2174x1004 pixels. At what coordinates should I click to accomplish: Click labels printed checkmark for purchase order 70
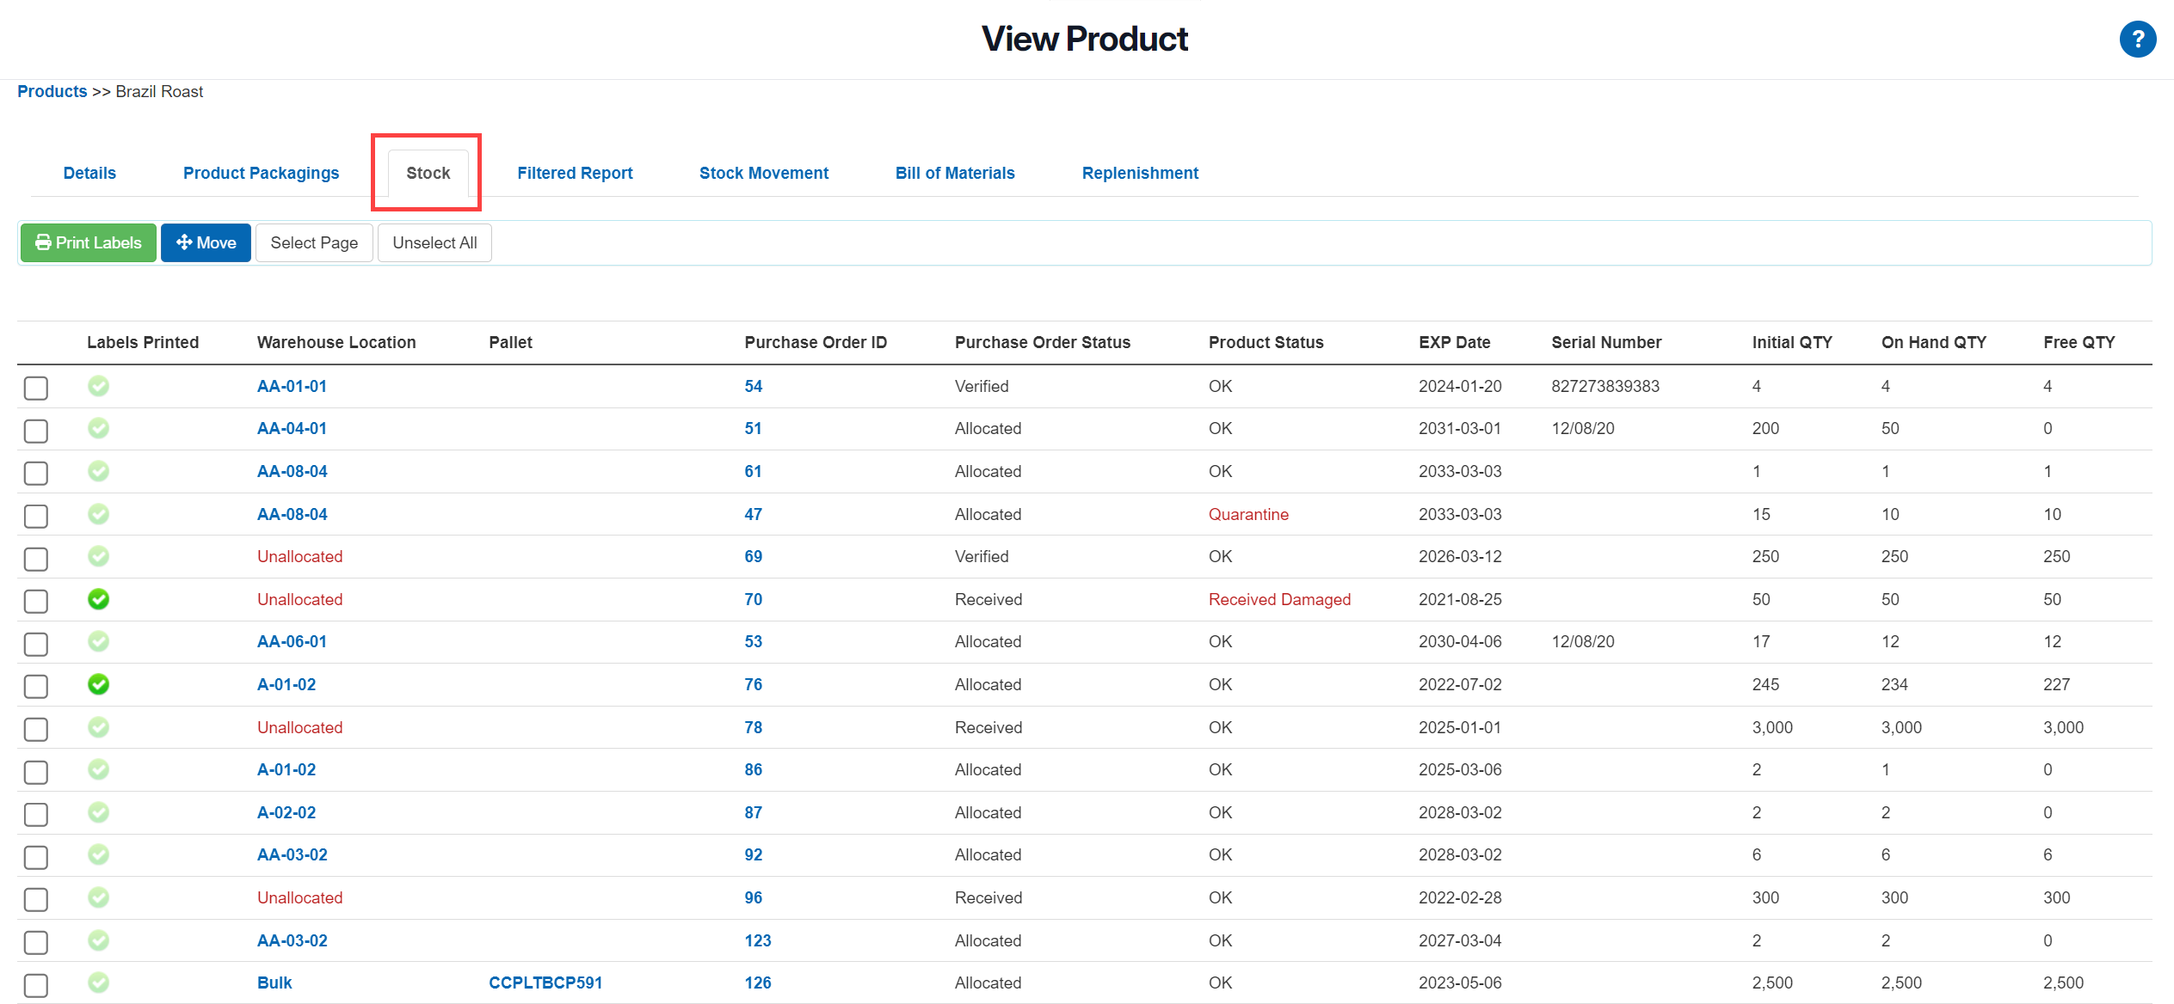(x=99, y=599)
